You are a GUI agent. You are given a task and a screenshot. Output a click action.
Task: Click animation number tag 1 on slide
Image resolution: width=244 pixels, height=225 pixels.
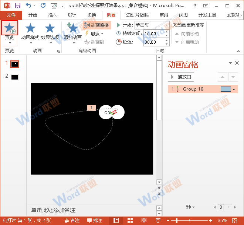tap(92, 108)
